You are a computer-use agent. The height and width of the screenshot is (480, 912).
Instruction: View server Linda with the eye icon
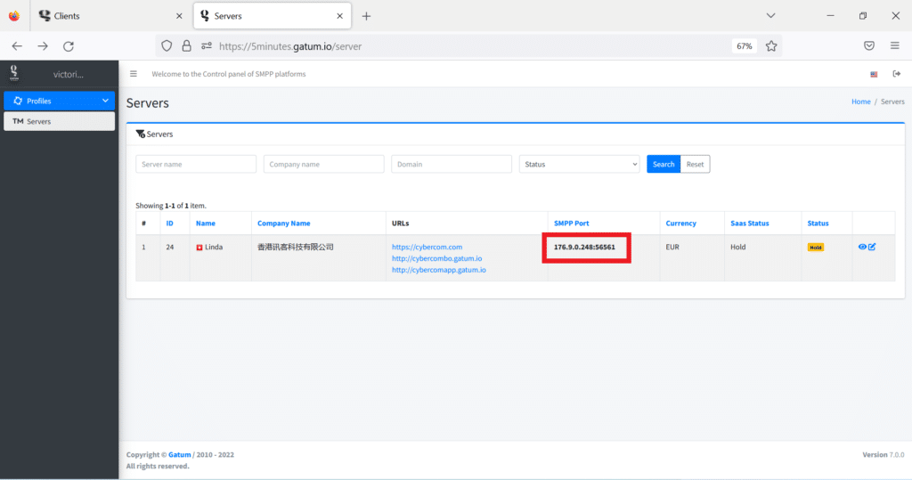pyautogui.click(x=862, y=247)
